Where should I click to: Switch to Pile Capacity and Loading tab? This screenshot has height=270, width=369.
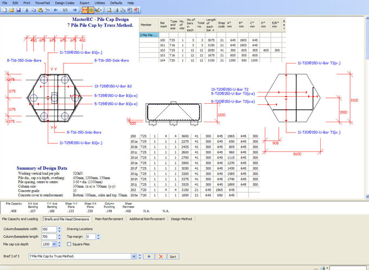tap(20, 219)
